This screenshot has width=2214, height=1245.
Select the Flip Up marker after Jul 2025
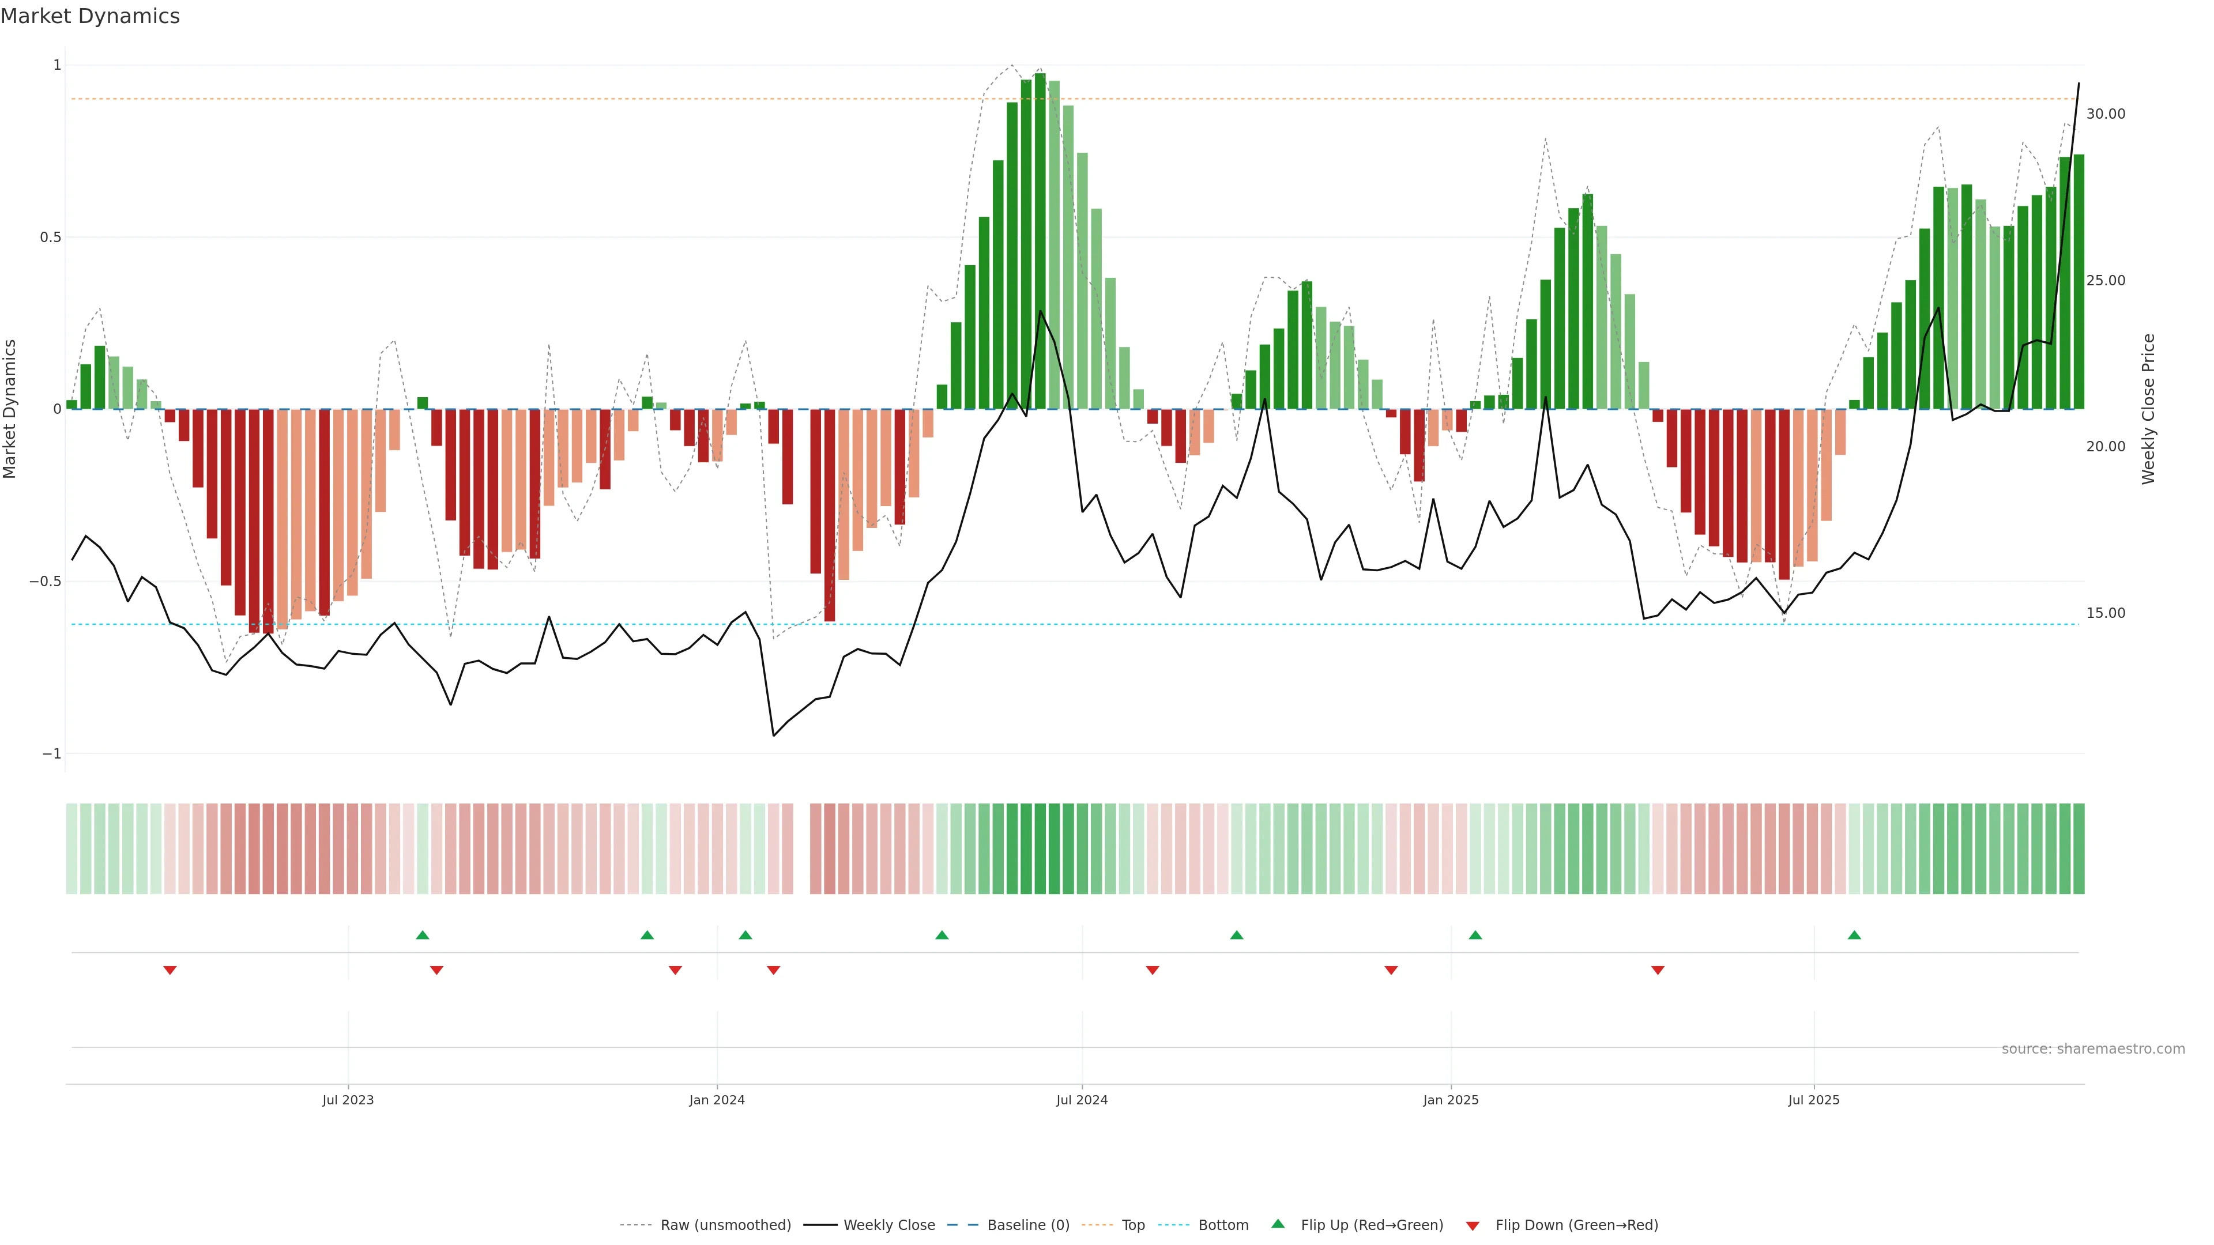[x=1854, y=935]
